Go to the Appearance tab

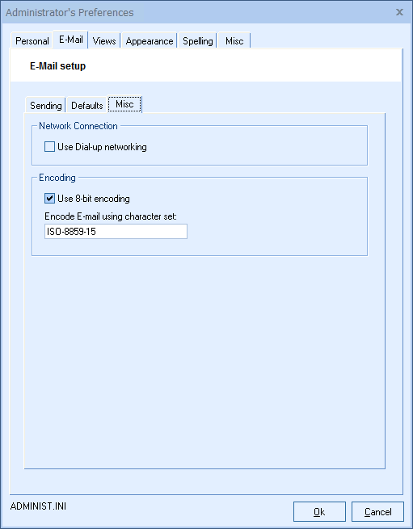(150, 41)
